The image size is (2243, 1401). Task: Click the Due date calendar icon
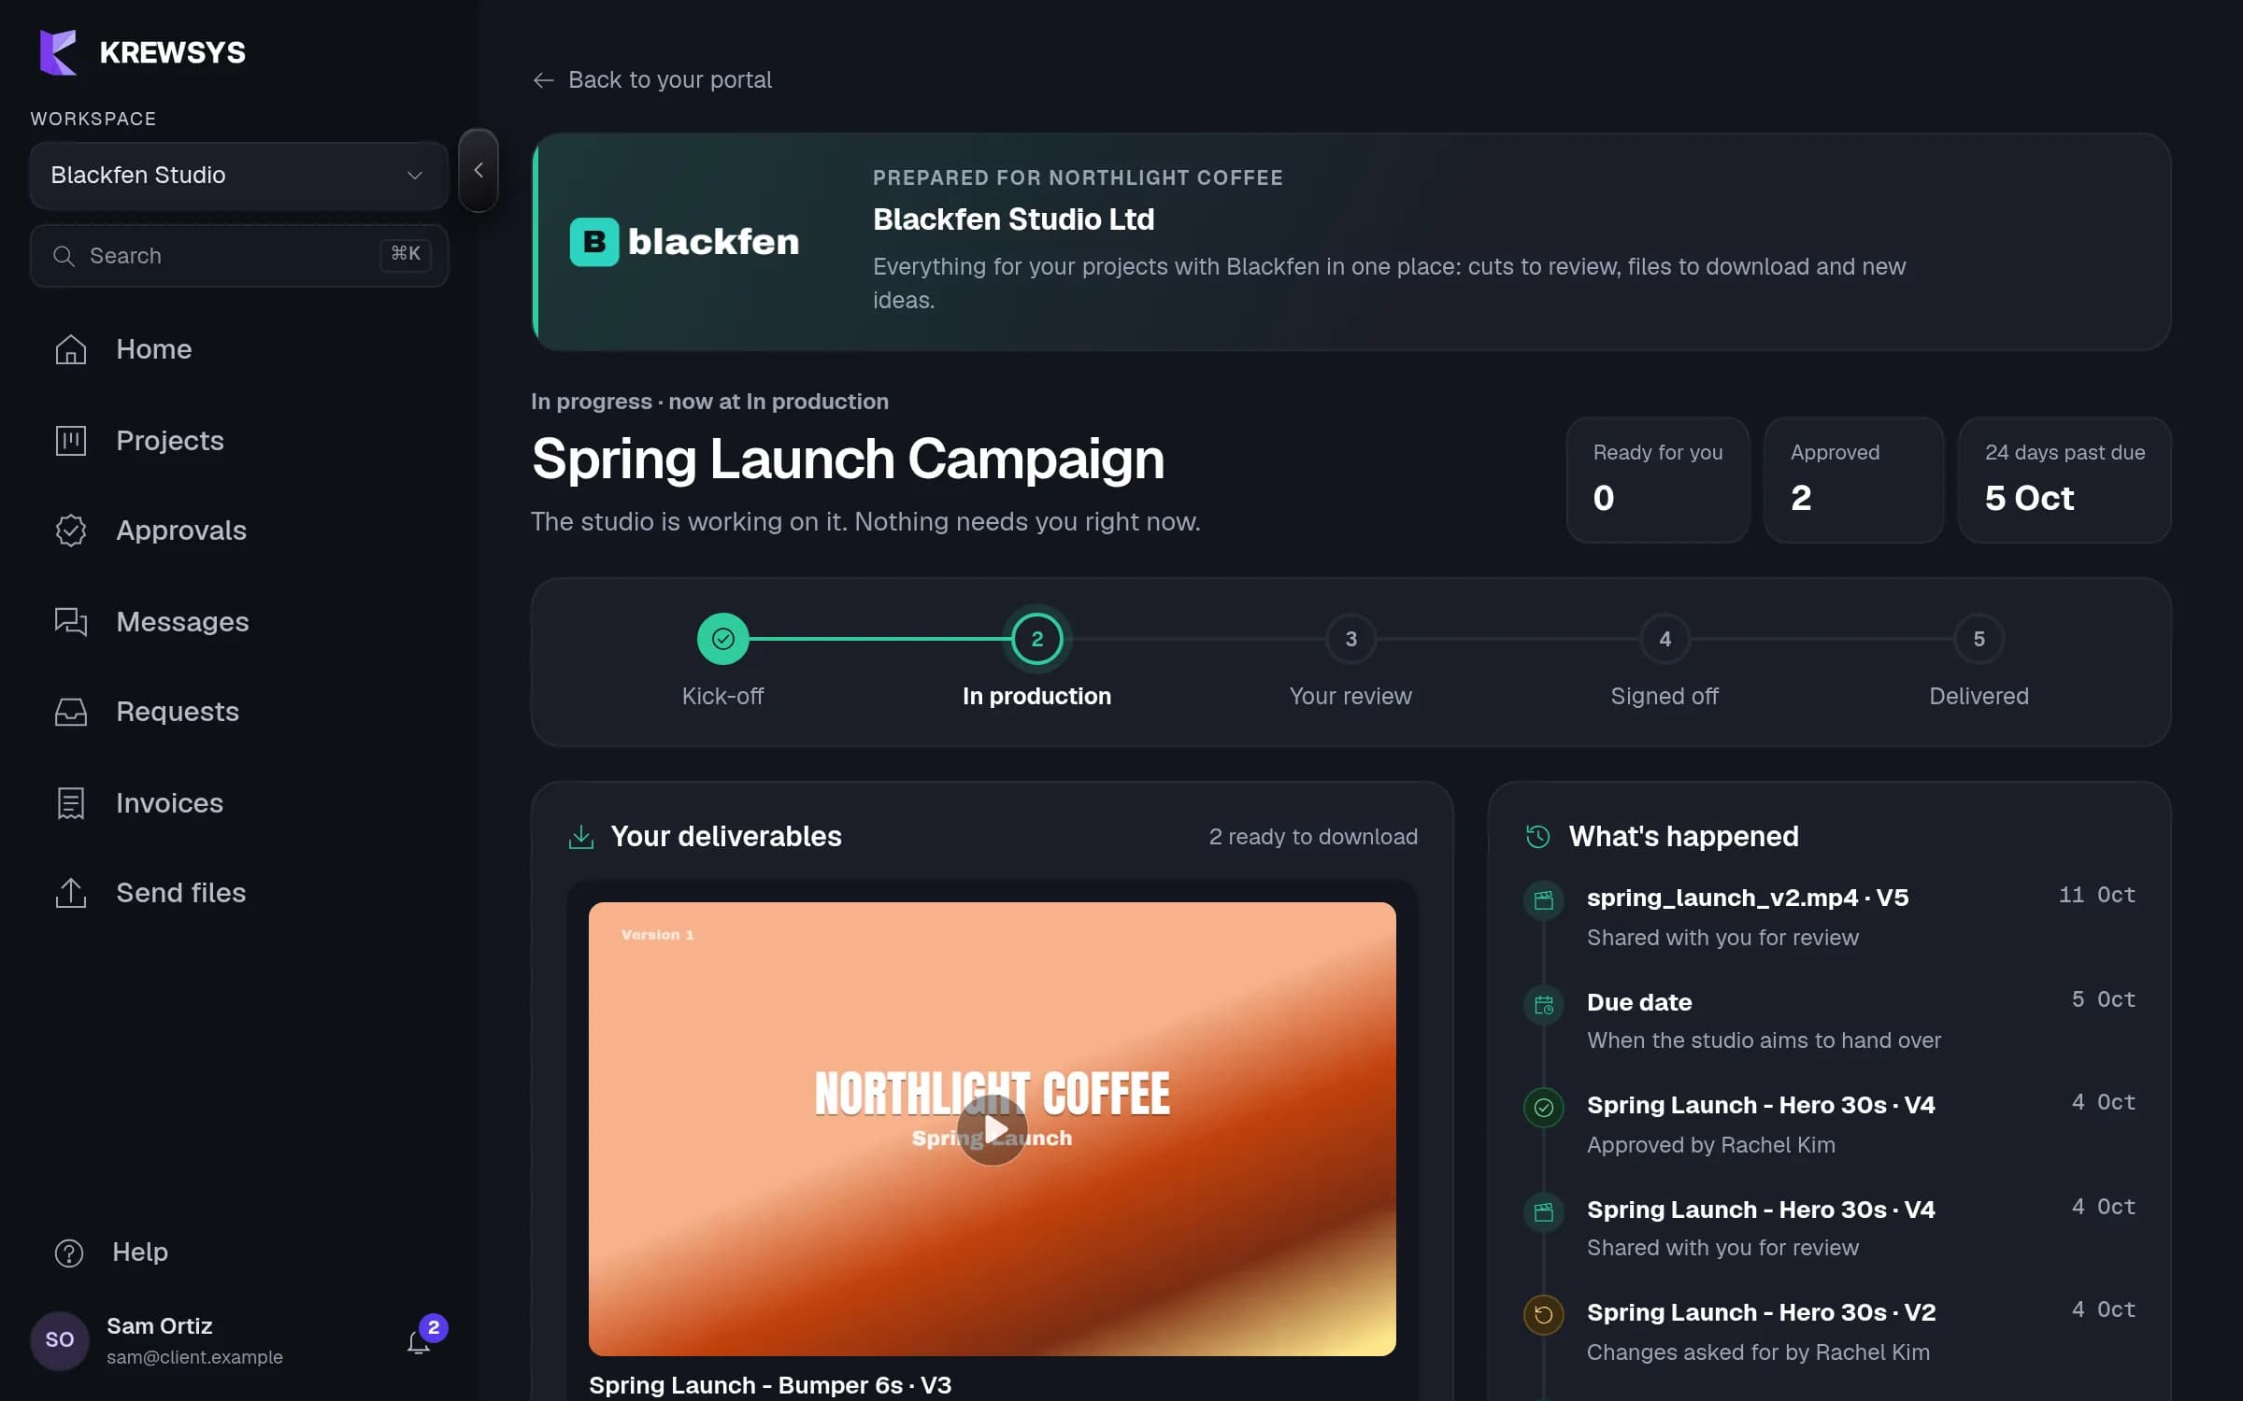[1544, 1006]
